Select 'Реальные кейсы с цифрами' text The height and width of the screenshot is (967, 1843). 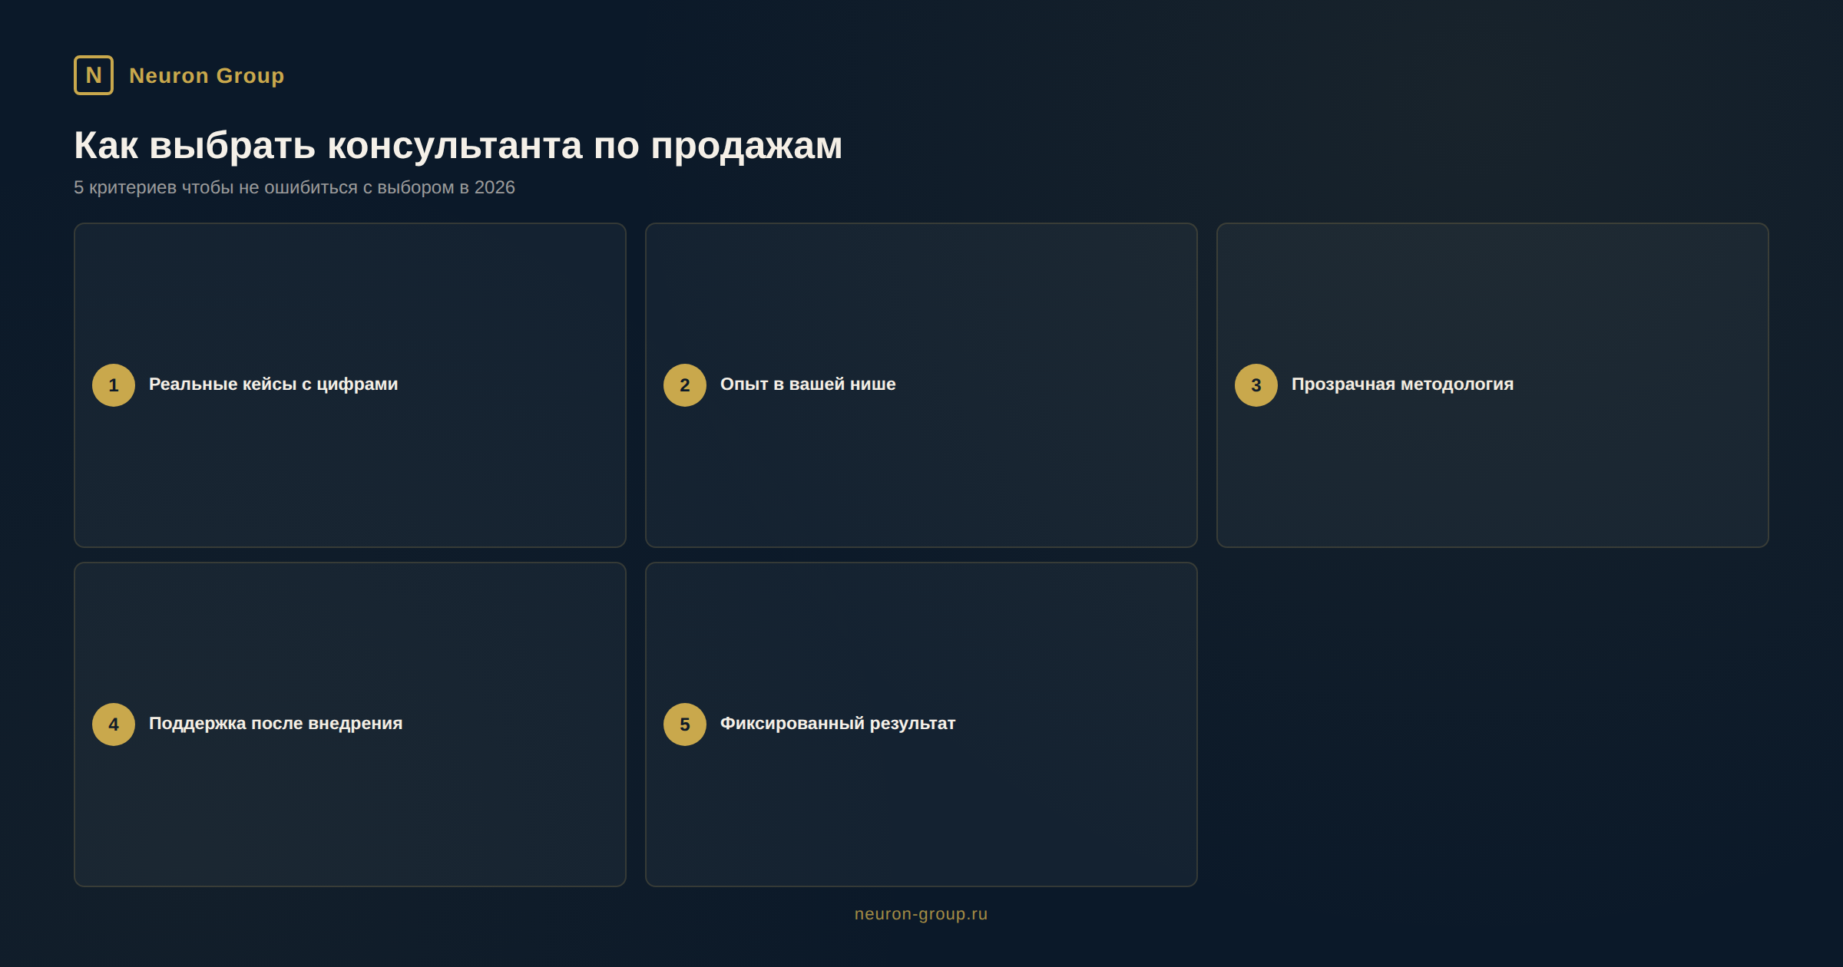coord(273,384)
